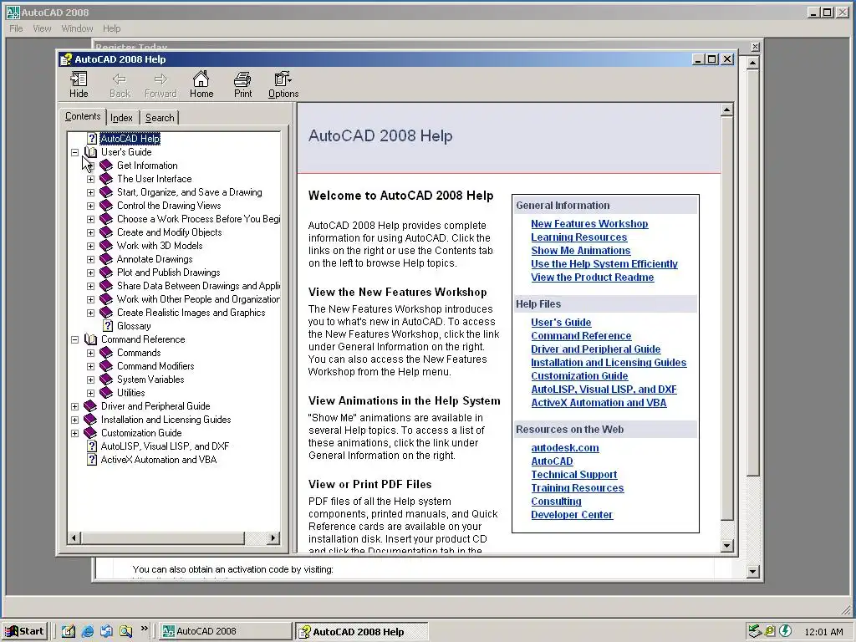This screenshot has height=642, width=856.
Task: Click the Outlook Express quick launch icon
Action: pos(106,631)
